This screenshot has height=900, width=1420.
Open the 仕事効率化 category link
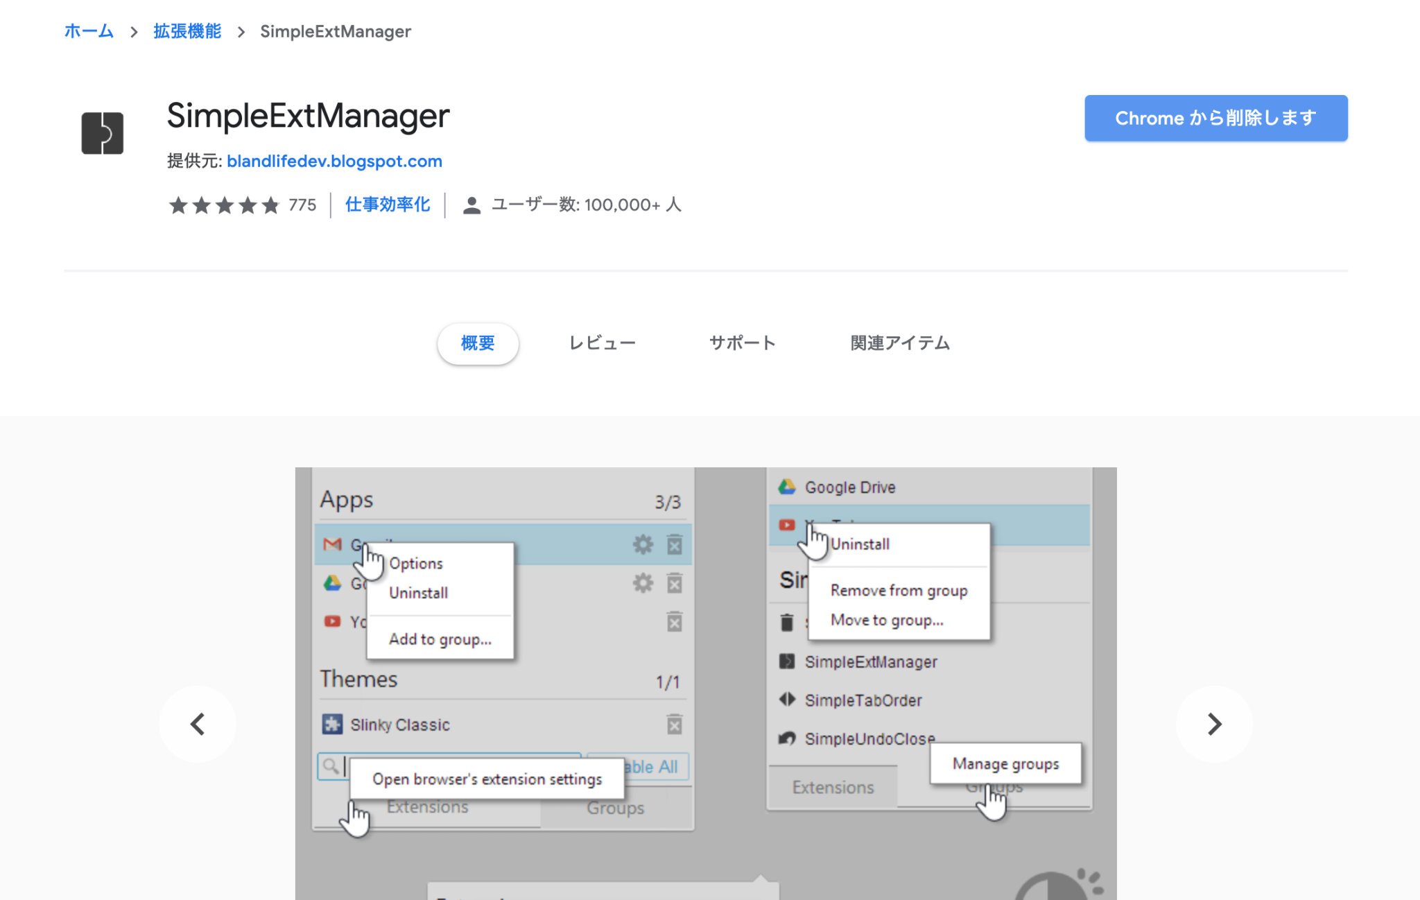pyautogui.click(x=387, y=205)
